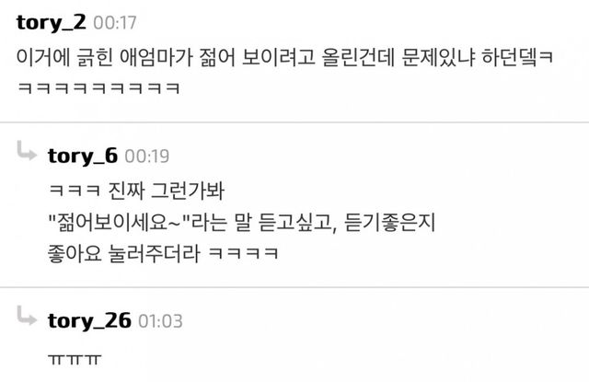Click the word 문제있냐 in tory_2's comment
Image resolution: width=589 pixels, height=382 pixels.
(x=438, y=57)
